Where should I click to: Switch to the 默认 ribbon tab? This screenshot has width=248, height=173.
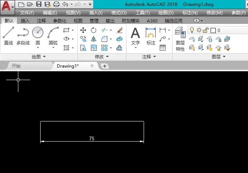click(x=9, y=21)
